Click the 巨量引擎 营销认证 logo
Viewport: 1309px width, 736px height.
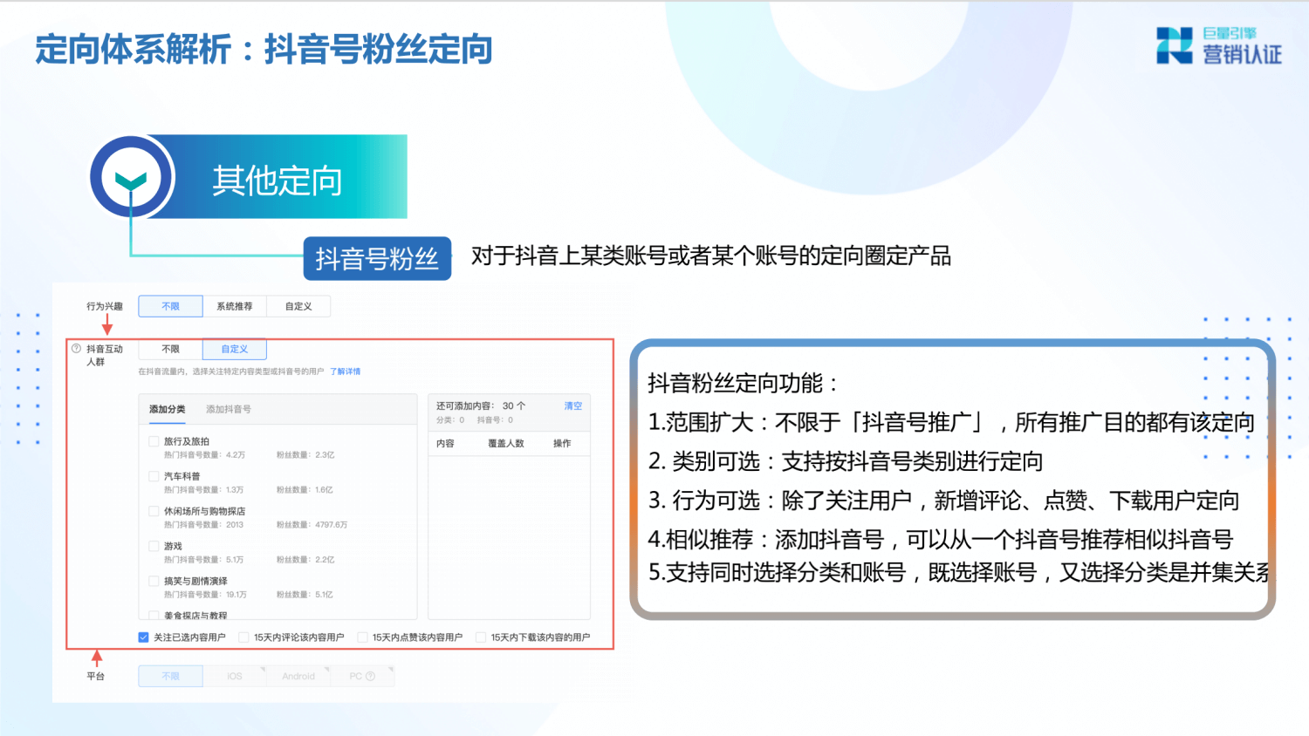[x=1219, y=45]
